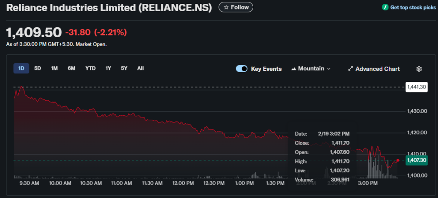Image resolution: width=438 pixels, height=198 pixels.
Task: Click the red dot at chart line end
Action: coord(398,160)
